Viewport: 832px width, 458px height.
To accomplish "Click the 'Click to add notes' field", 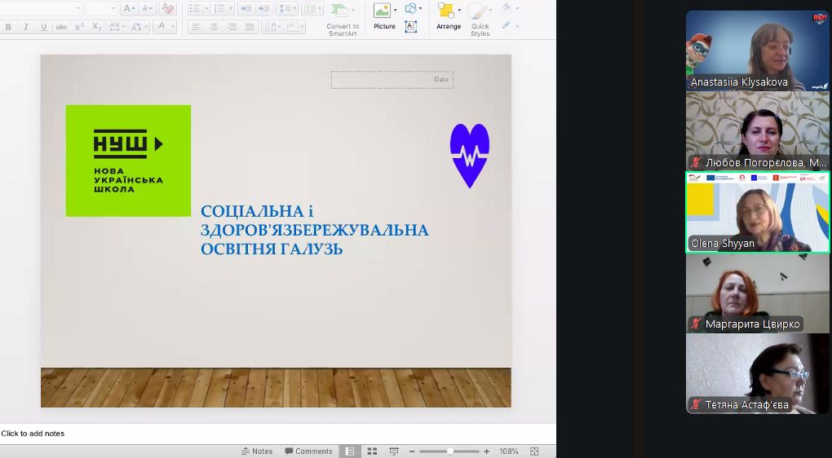I will 33,434.
